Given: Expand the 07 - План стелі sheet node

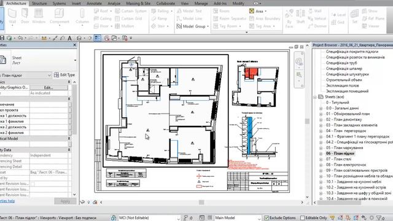Looking at the screenshot, I should click(321, 160).
